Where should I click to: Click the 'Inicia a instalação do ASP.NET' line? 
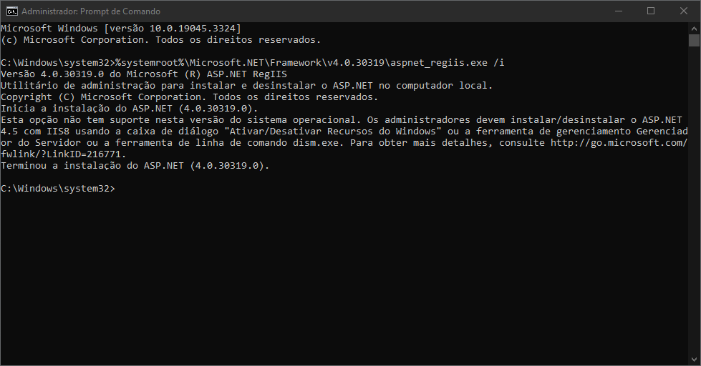(x=129, y=109)
